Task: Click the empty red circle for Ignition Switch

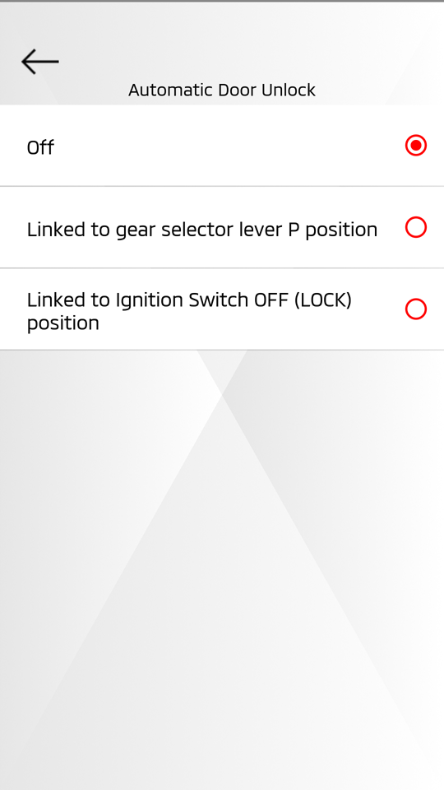Action: tap(416, 309)
